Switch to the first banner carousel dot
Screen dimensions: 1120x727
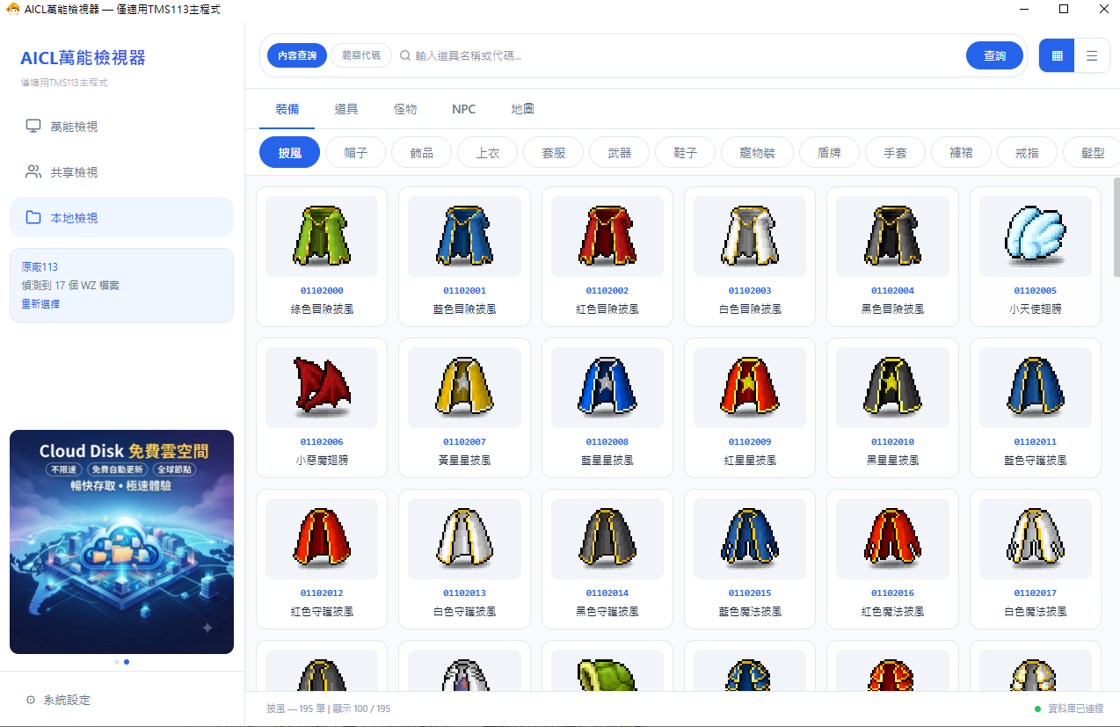[117, 662]
